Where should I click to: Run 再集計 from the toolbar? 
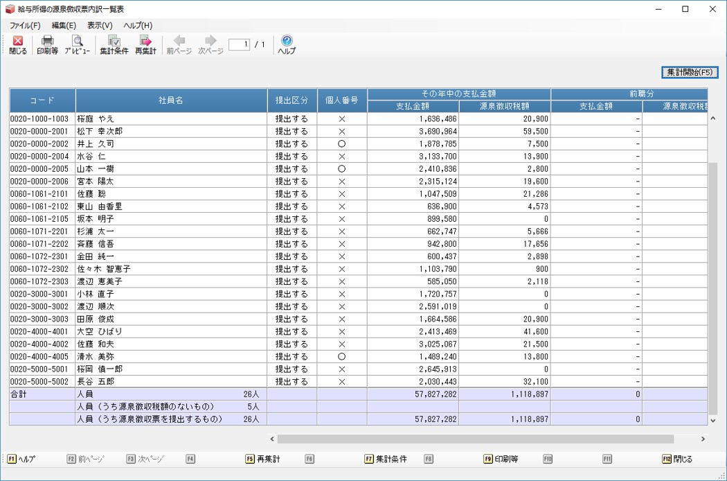pos(145,45)
